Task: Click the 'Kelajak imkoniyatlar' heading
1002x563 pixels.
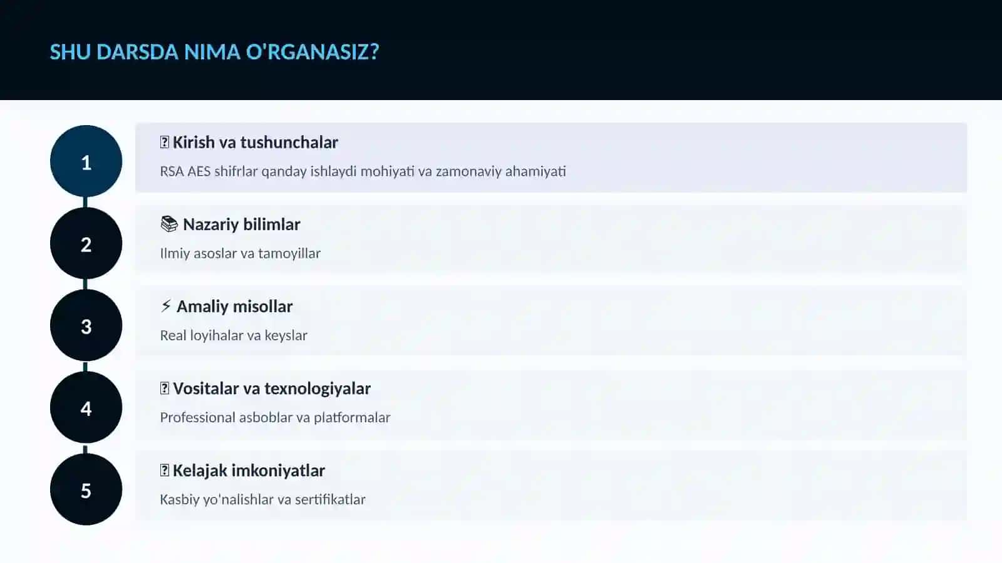Action: point(249,470)
